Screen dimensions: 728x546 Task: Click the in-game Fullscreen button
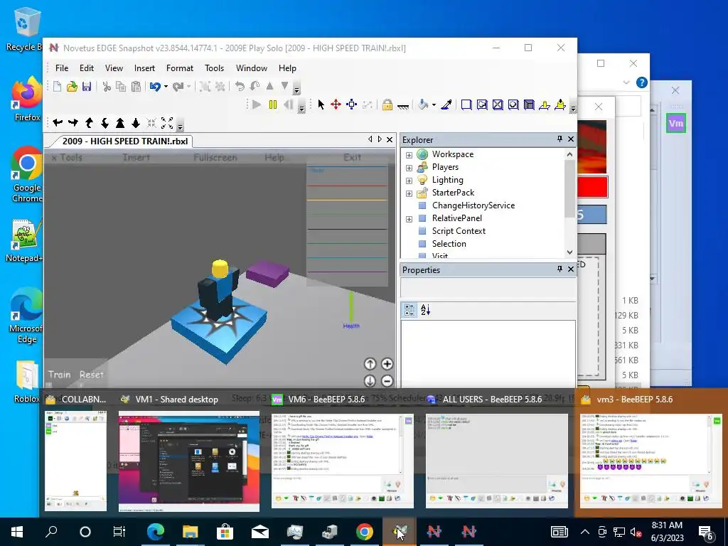[215, 157]
